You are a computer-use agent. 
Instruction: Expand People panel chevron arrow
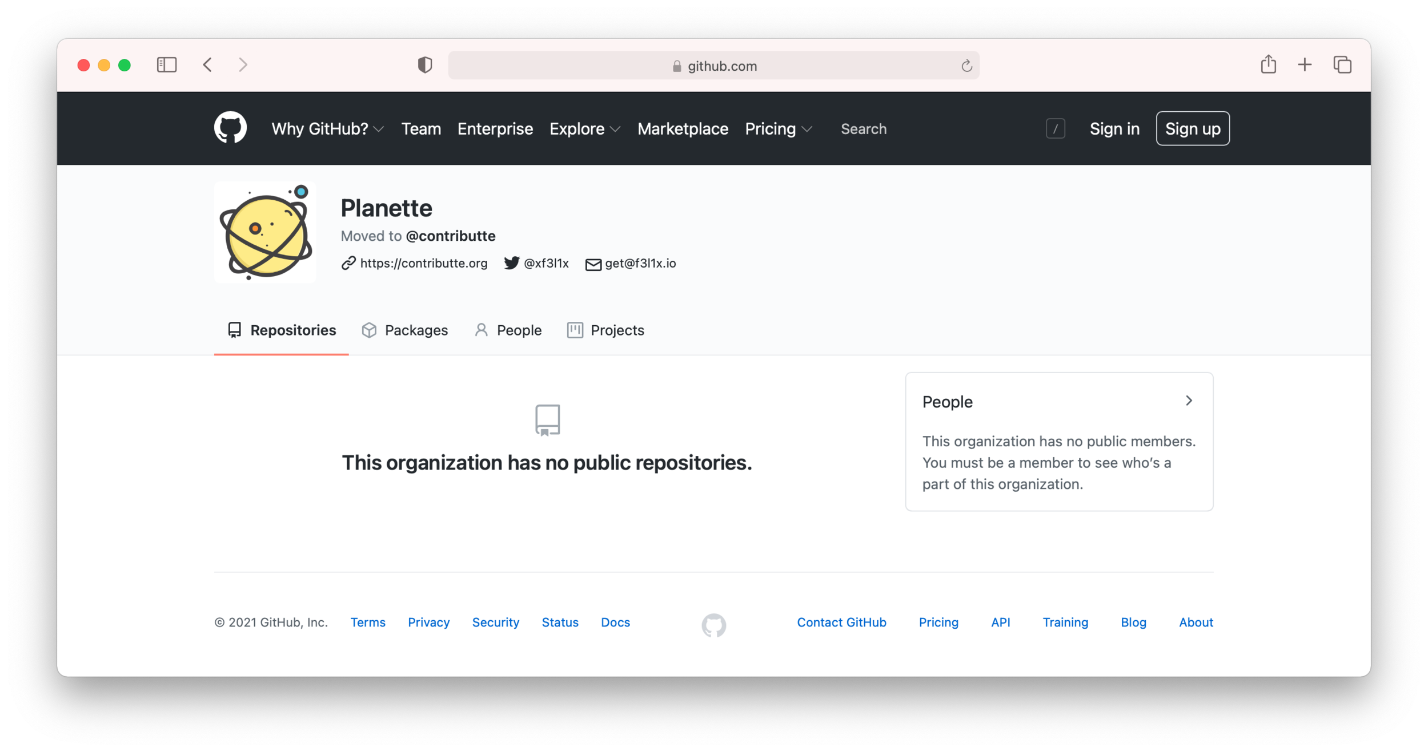coord(1189,401)
